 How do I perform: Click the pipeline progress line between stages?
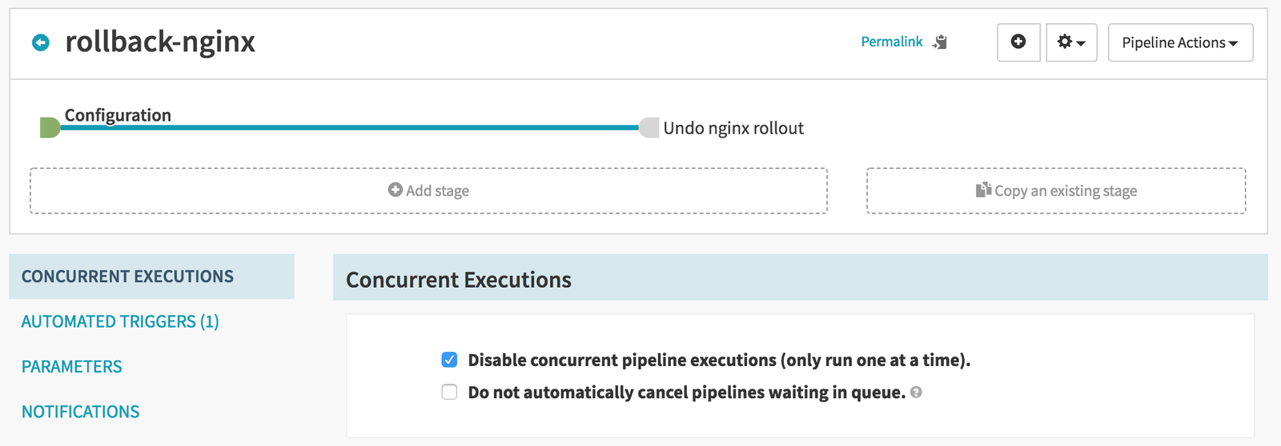[x=352, y=128]
